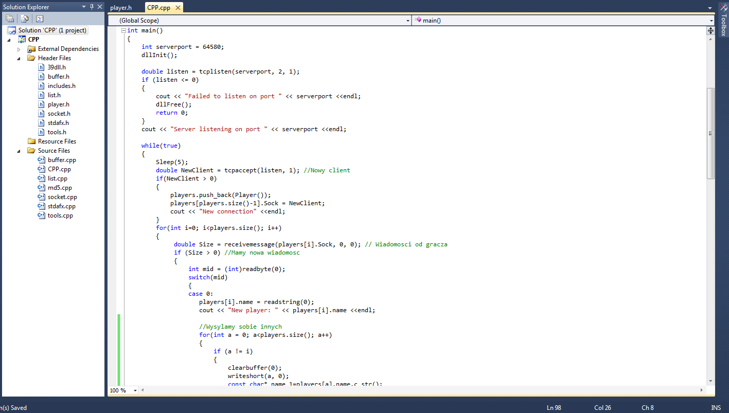Select socket.cpp in Source Files

click(62, 197)
